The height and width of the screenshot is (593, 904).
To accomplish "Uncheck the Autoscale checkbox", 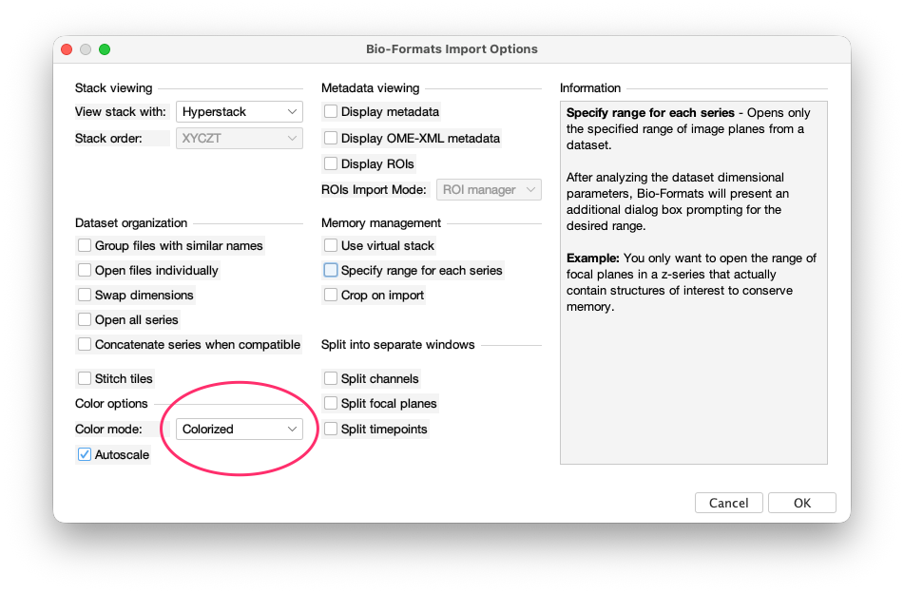I will 85,454.
